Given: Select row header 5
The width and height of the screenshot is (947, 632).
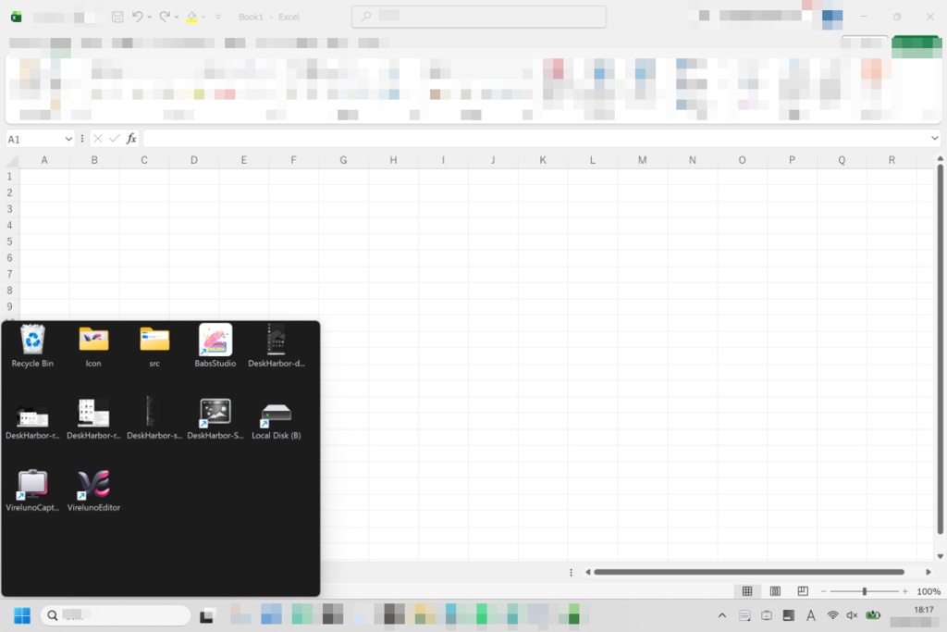Looking at the screenshot, I should tap(9, 242).
